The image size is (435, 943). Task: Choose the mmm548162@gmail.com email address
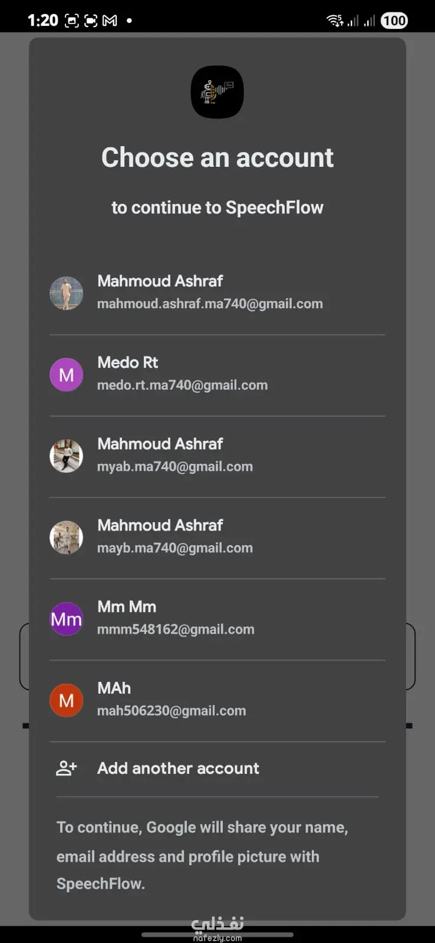(176, 629)
